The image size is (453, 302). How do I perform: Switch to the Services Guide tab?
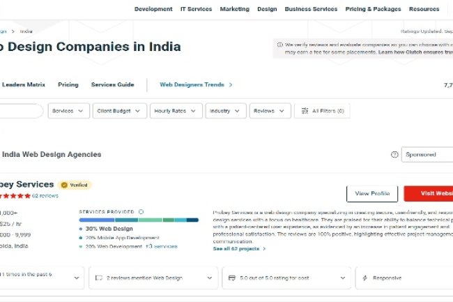click(x=112, y=85)
